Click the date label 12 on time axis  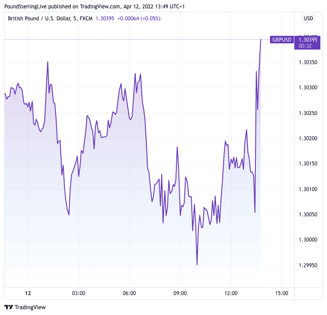28,293
